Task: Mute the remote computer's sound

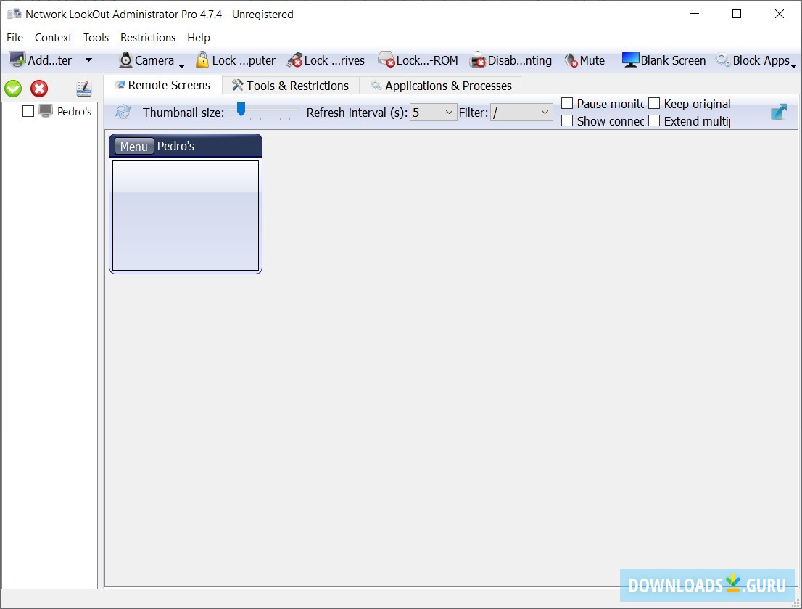Action: coord(583,60)
